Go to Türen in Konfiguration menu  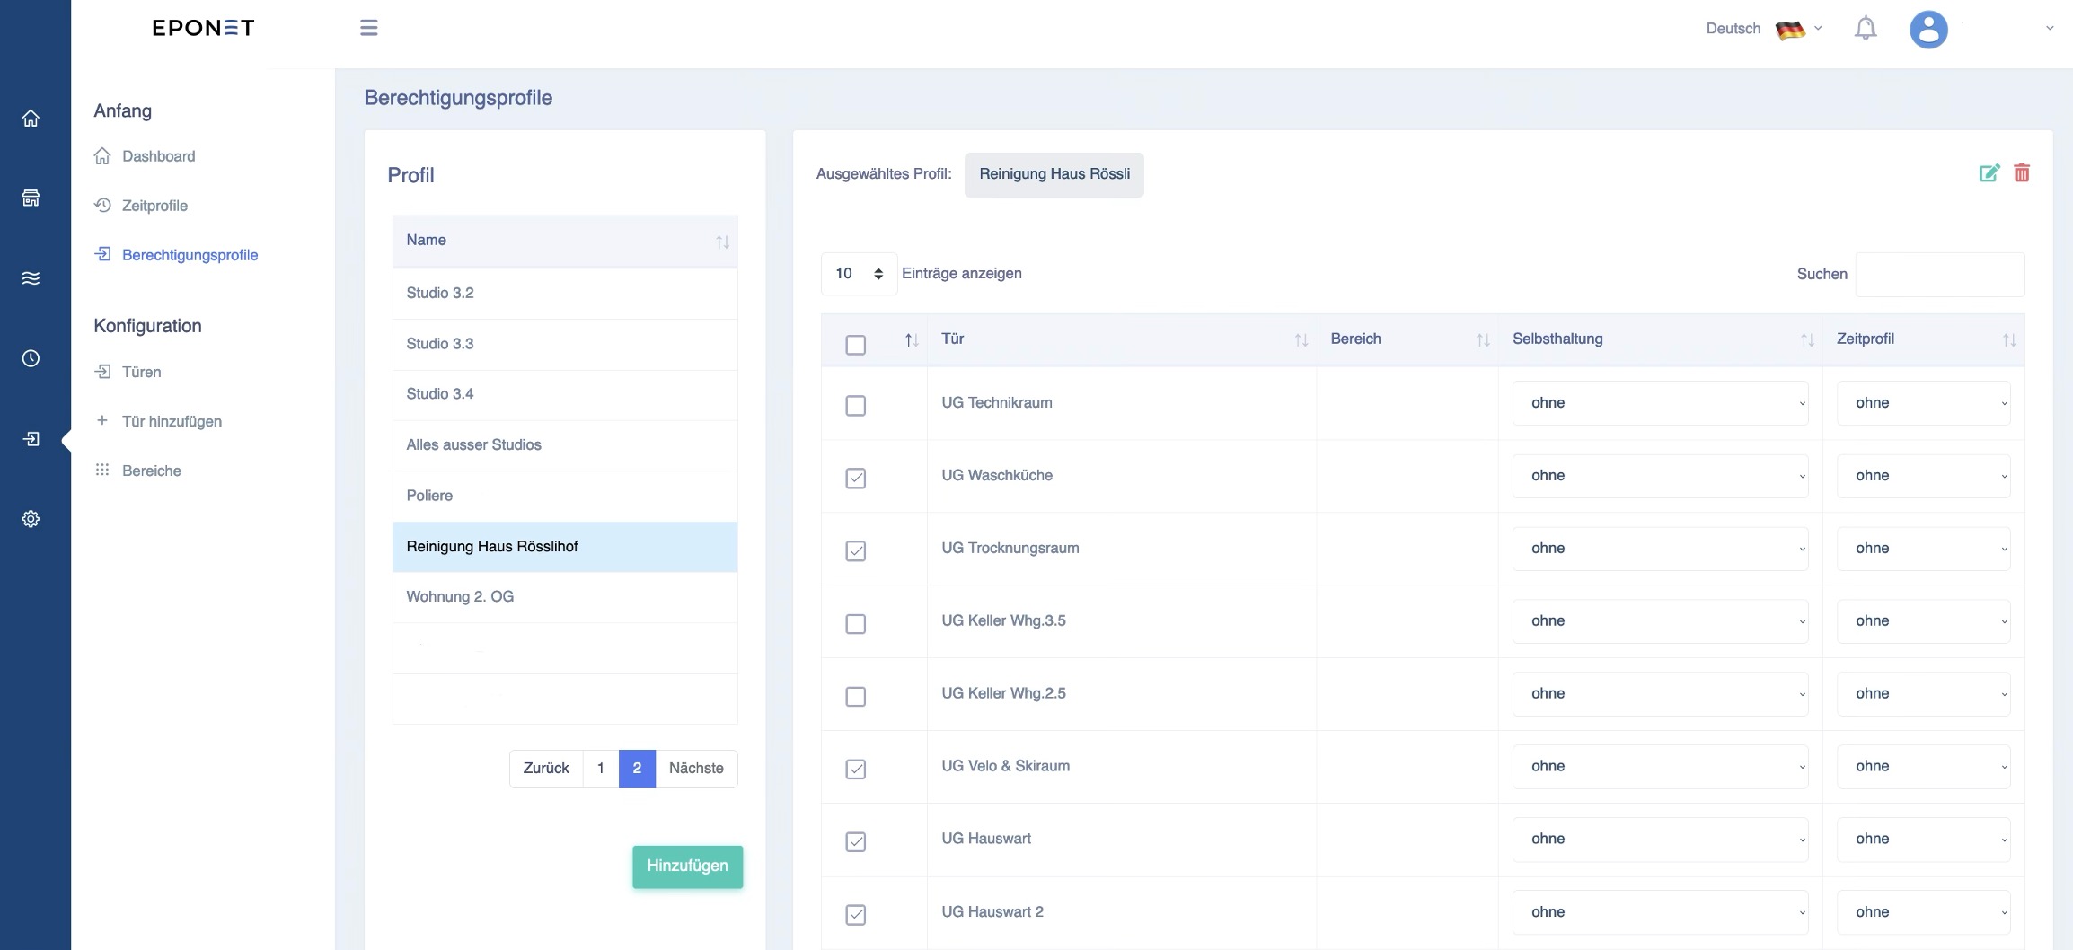click(x=142, y=372)
